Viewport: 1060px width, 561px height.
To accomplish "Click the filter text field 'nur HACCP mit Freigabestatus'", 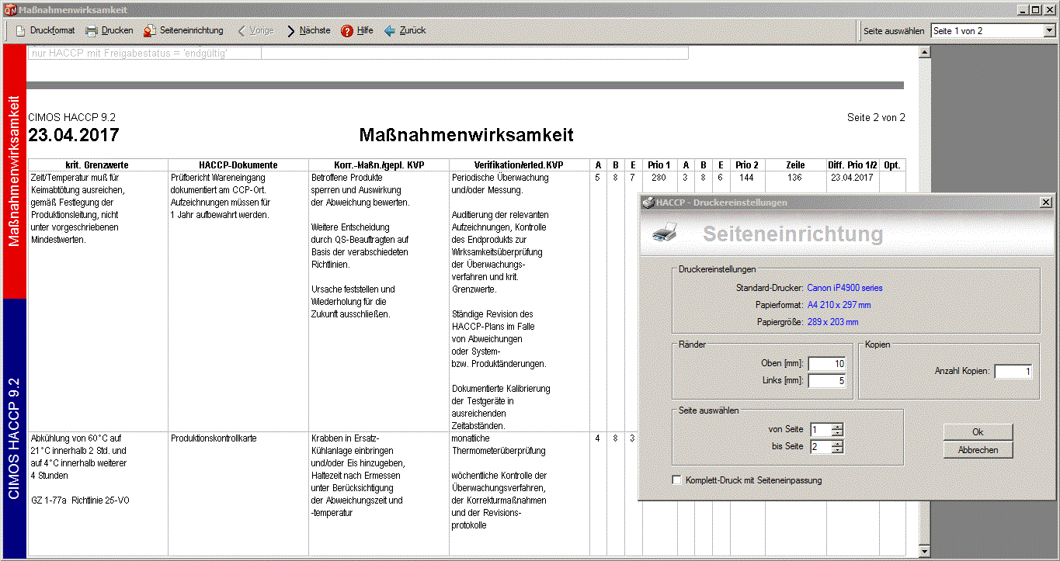I will [x=358, y=54].
